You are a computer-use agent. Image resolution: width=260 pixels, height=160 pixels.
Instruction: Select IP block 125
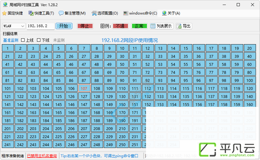pos(58,96)
